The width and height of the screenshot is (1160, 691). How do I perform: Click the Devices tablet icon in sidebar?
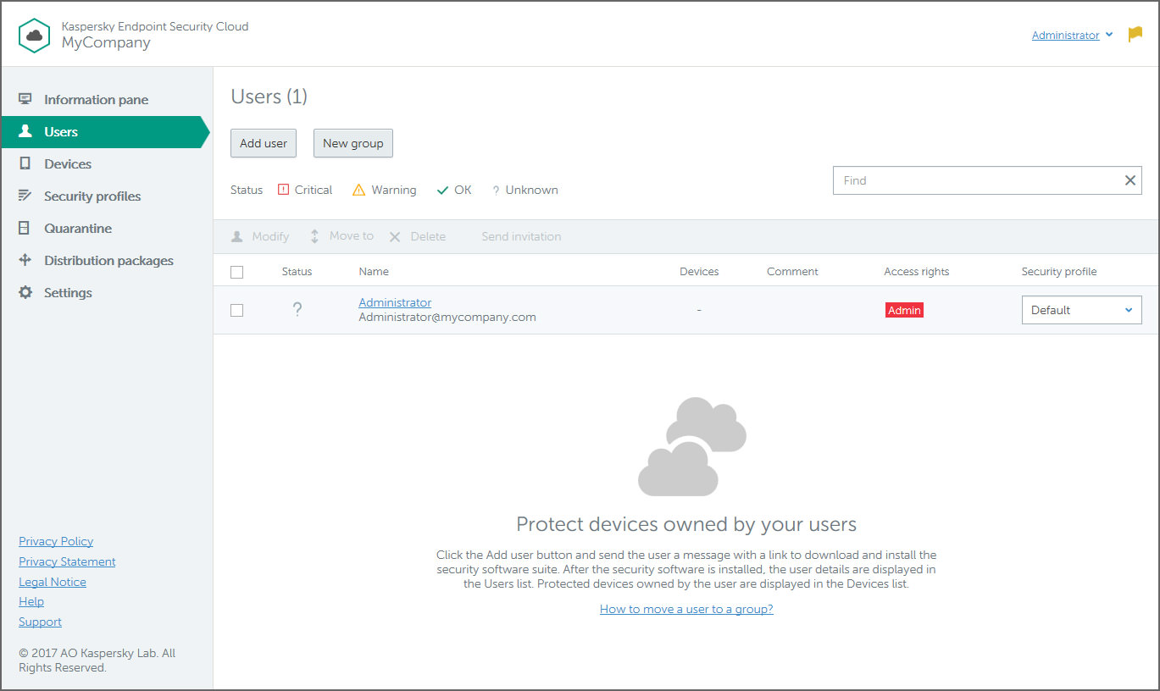(25, 163)
